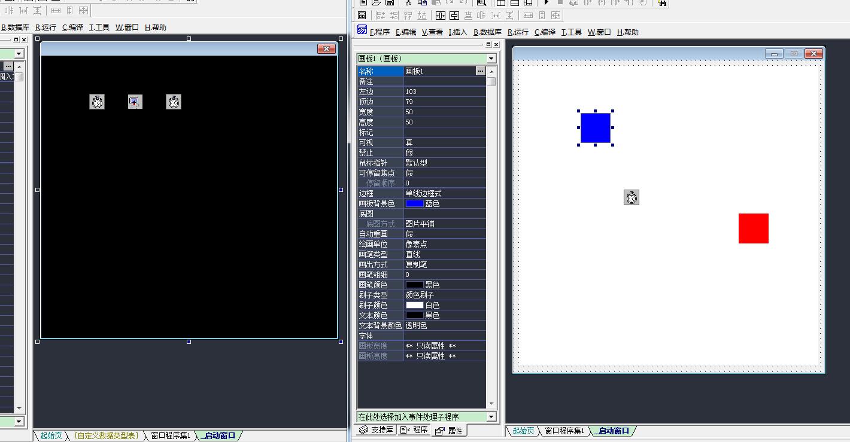The height and width of the screenshot is (442, 850).
Task: Open the 画出方式 property value 复制笔
Action: 445,264
